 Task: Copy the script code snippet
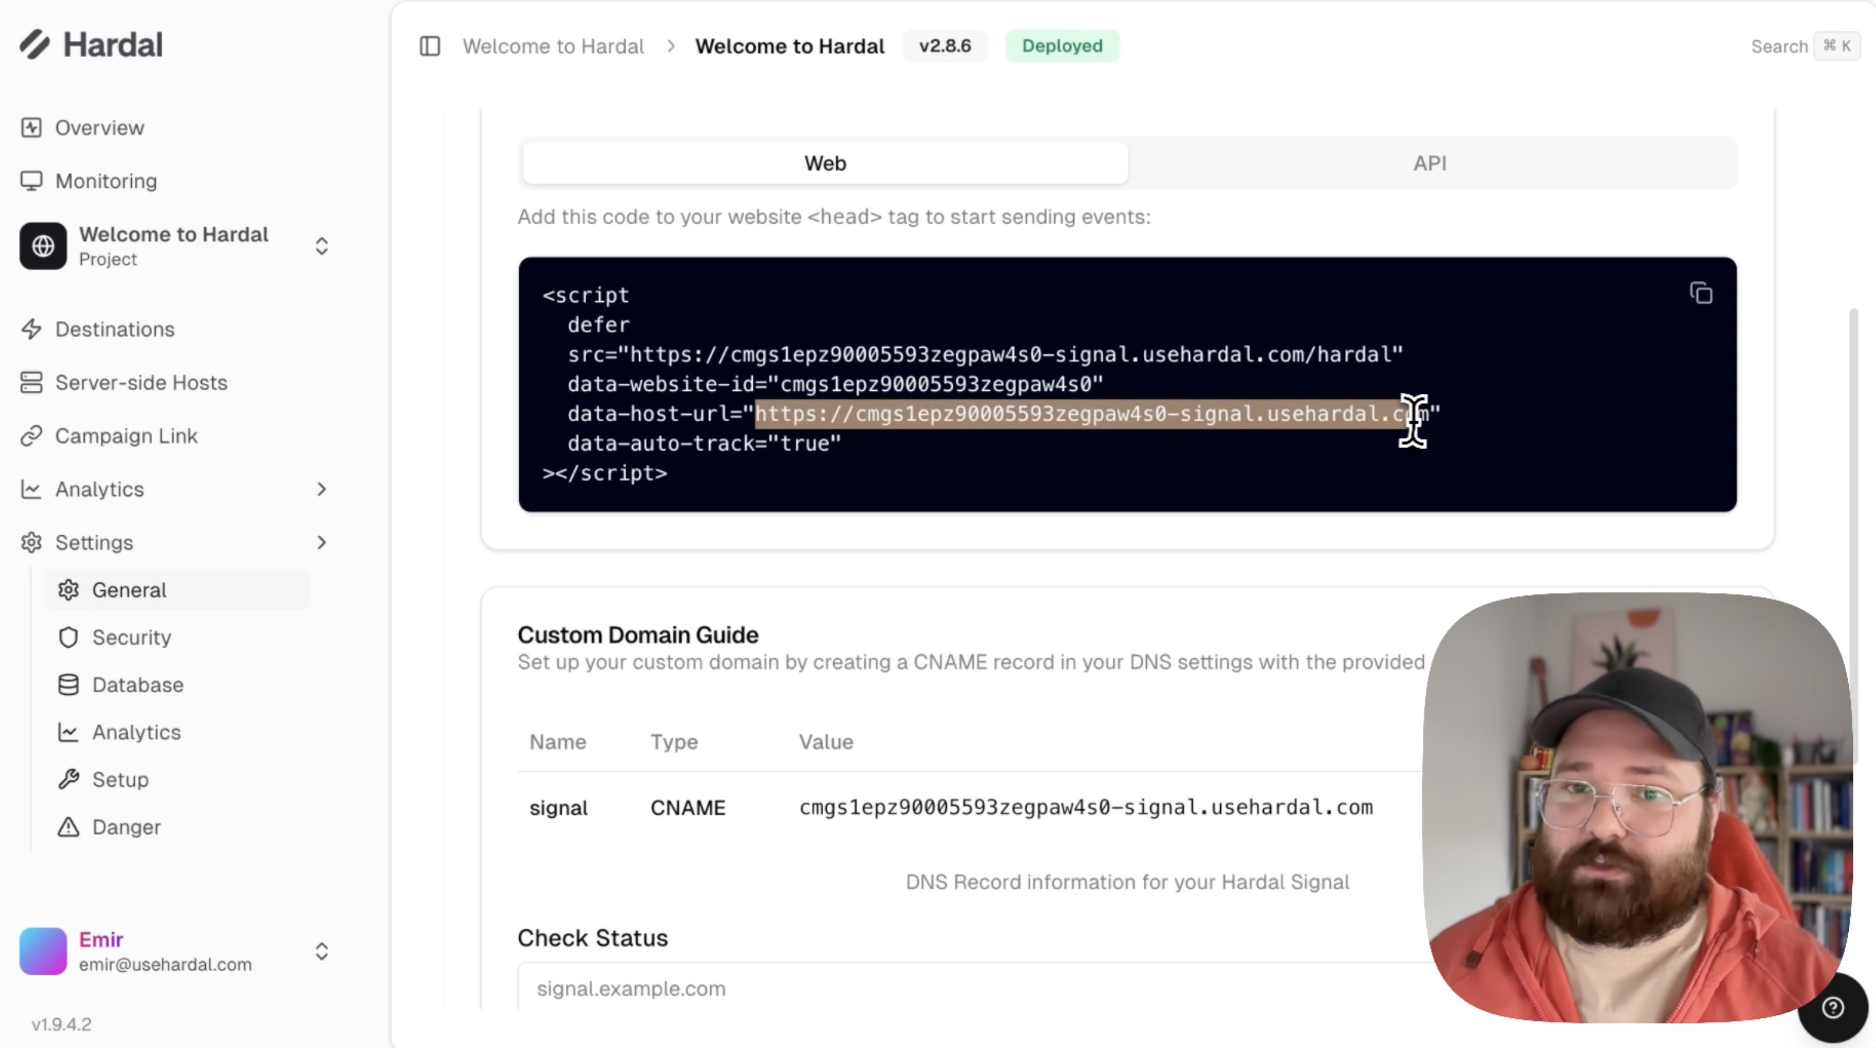click(x=1700, y=293)
